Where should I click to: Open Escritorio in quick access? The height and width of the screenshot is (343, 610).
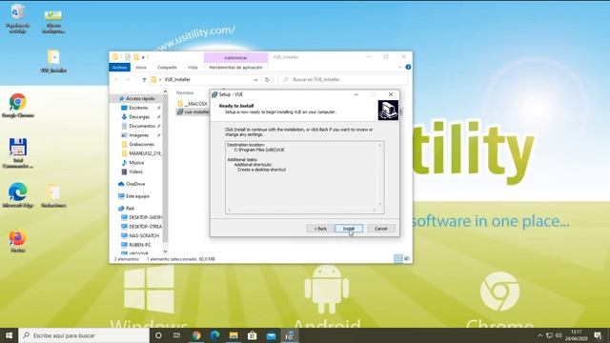pos(138,108)
